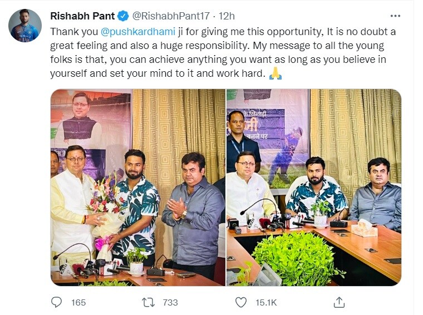Click the 733 retweets count
This screenshot has height=315, width=423.
170,303
